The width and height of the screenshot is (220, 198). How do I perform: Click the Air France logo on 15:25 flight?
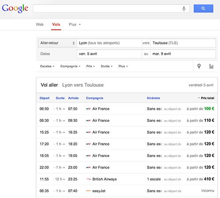point(88,132)
